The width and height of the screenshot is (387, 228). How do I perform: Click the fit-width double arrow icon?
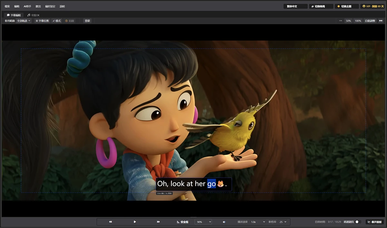(381, 21)
